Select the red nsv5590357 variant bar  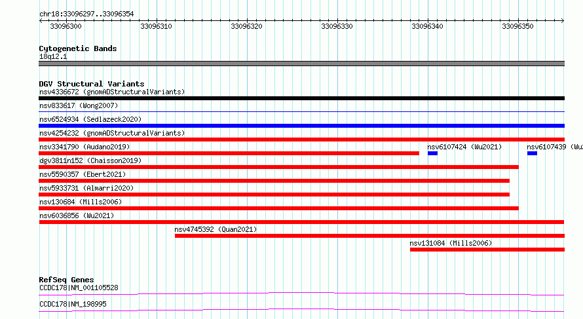[x=274, y=181]
